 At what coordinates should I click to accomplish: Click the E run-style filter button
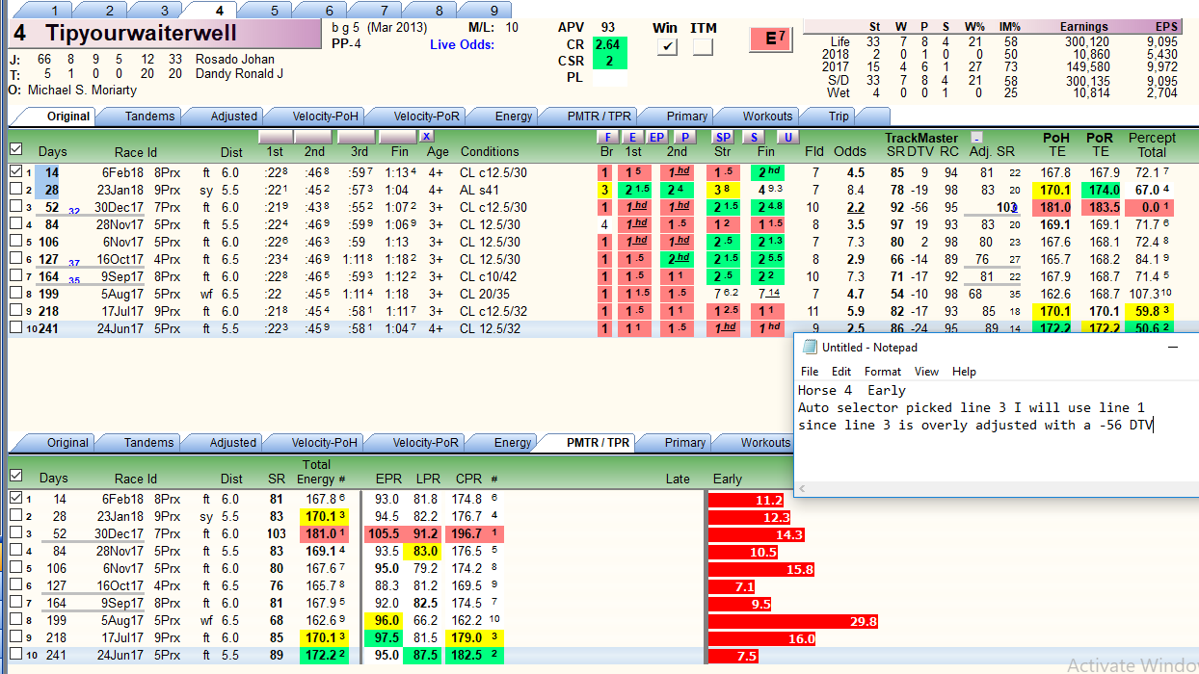click(x=632, y=138)
